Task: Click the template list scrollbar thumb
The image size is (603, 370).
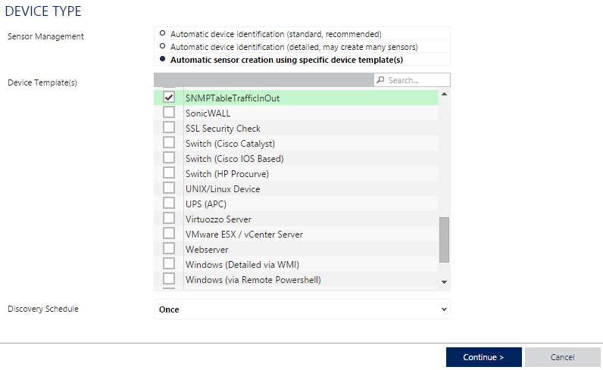Action: 444,240
